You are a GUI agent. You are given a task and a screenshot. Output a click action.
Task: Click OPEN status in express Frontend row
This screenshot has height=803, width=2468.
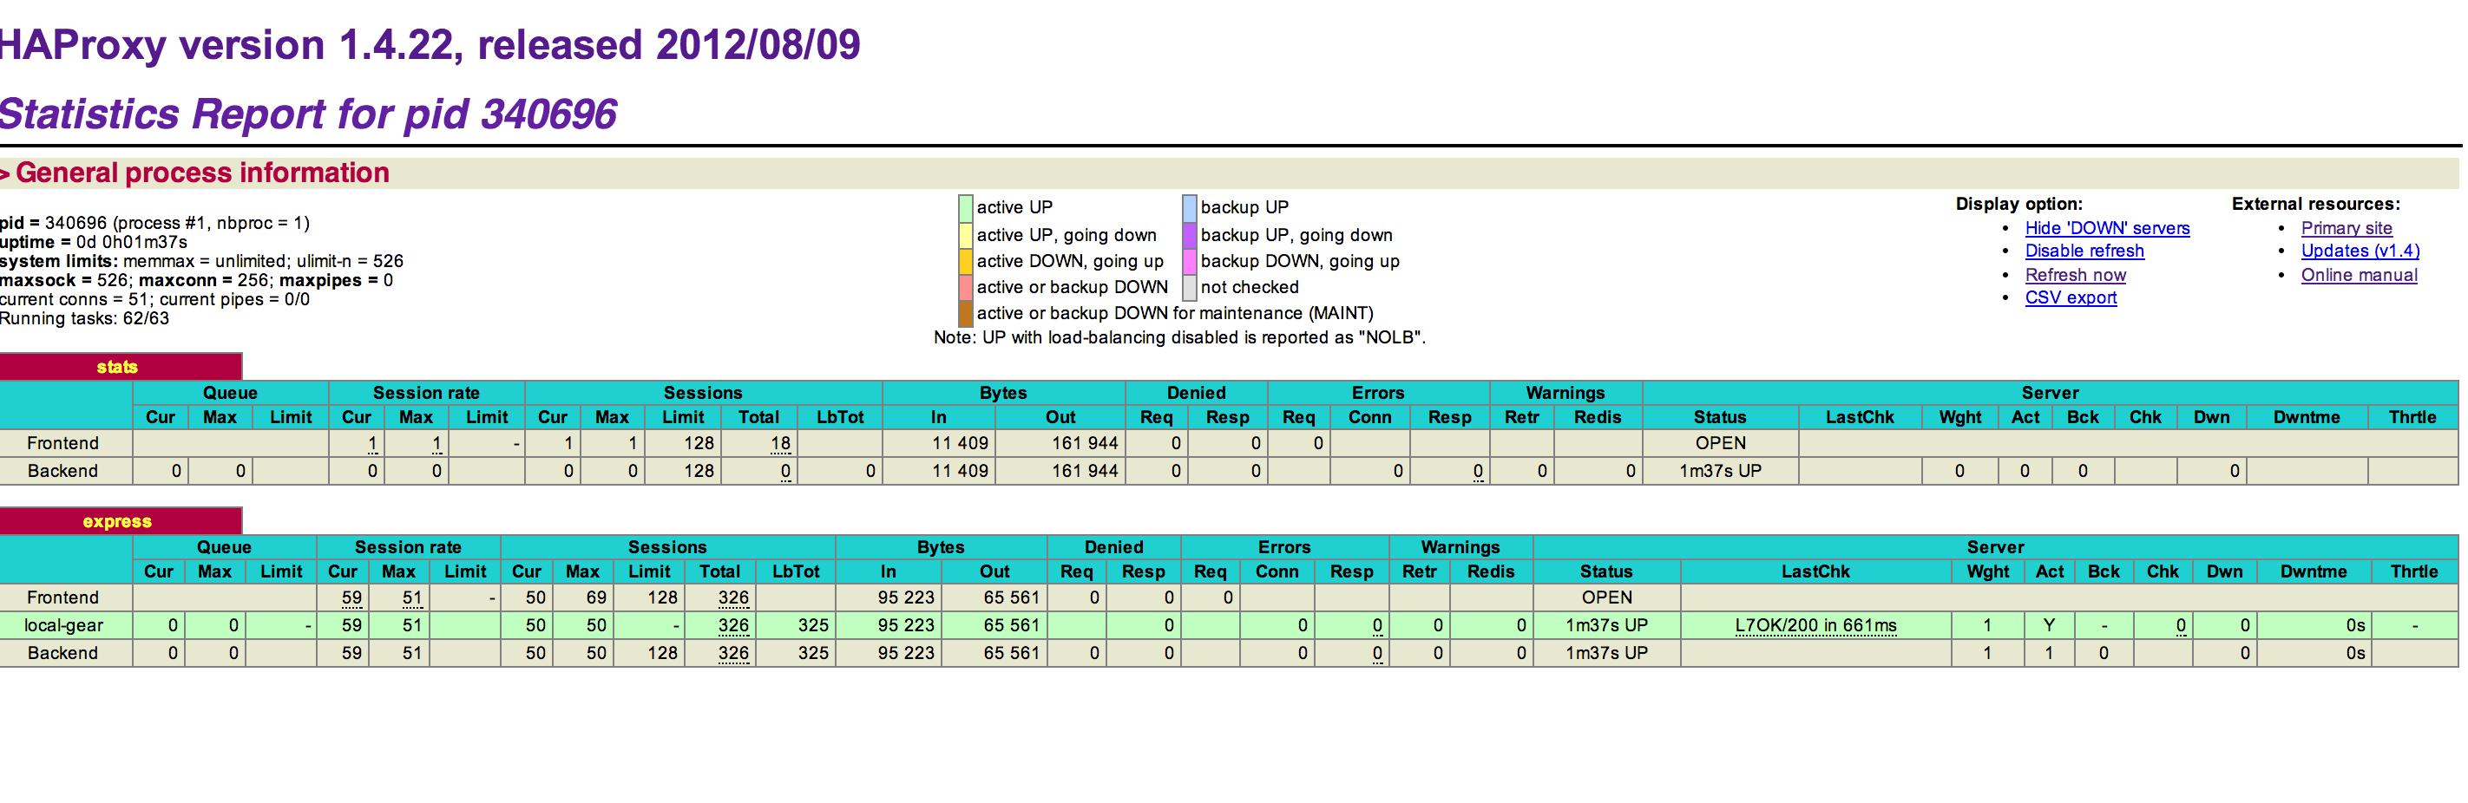1606,597
